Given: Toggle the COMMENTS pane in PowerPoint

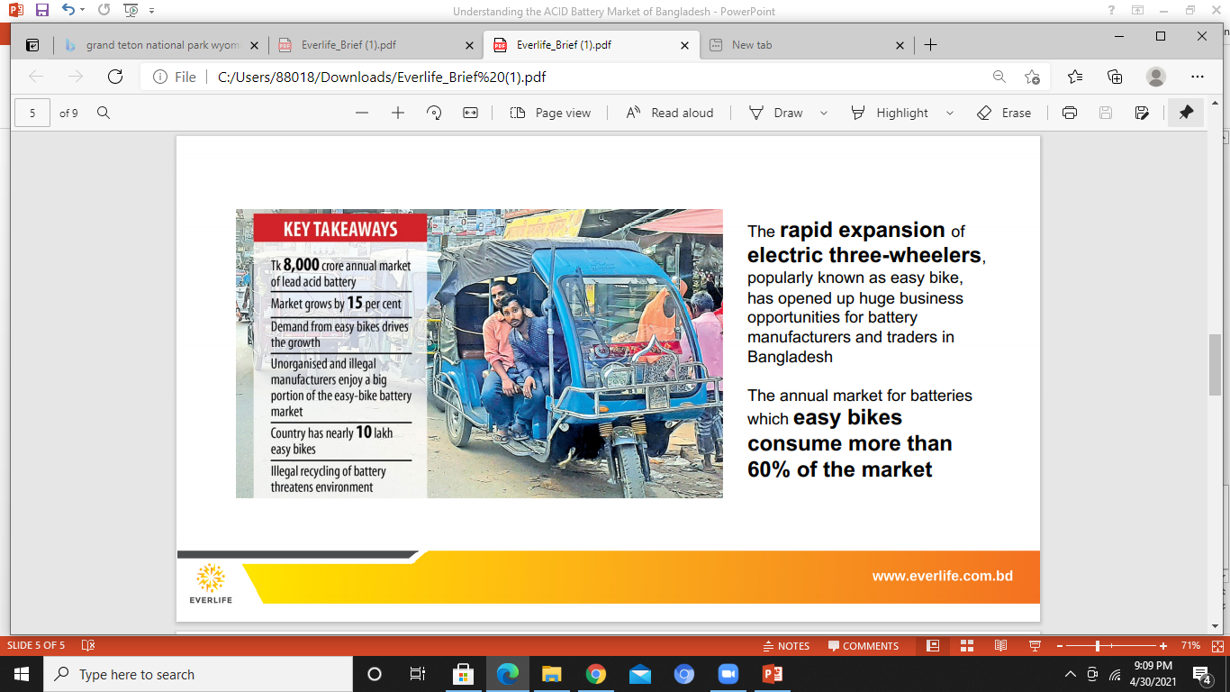Looking at the screenshot, I should click(x=864, y=645).
